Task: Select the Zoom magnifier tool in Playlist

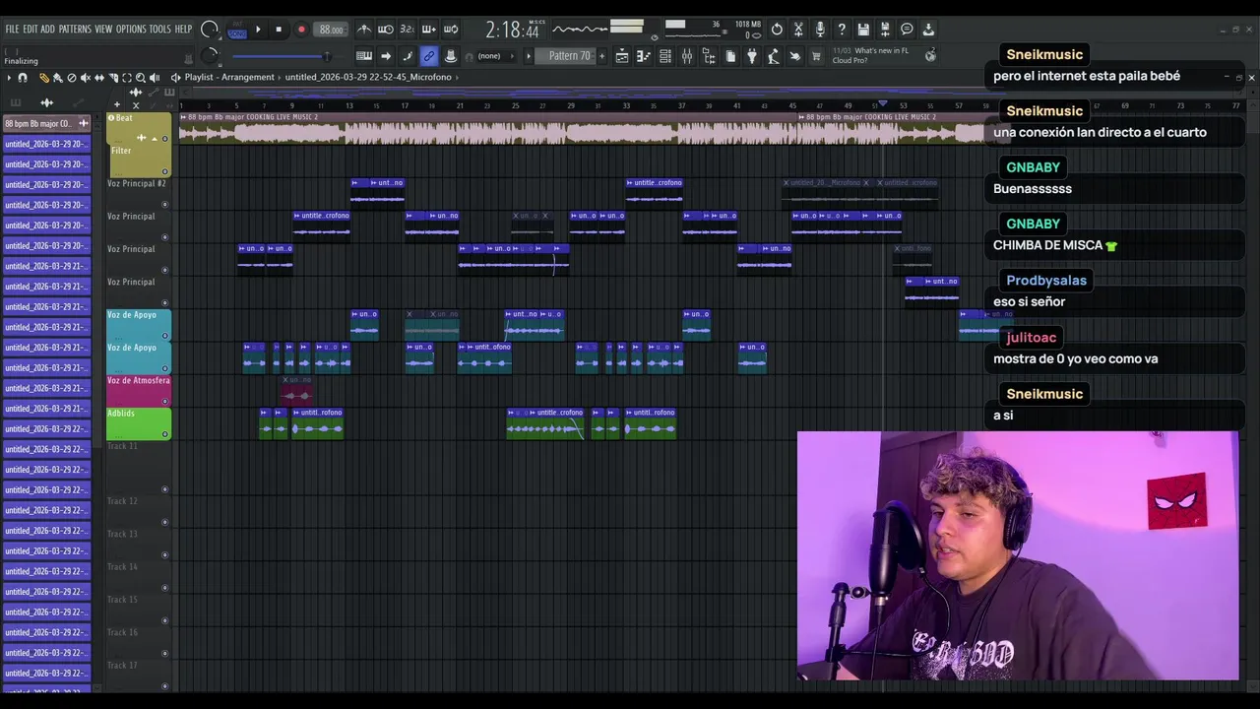Action: pyautogui.click(x=141, y=77)
